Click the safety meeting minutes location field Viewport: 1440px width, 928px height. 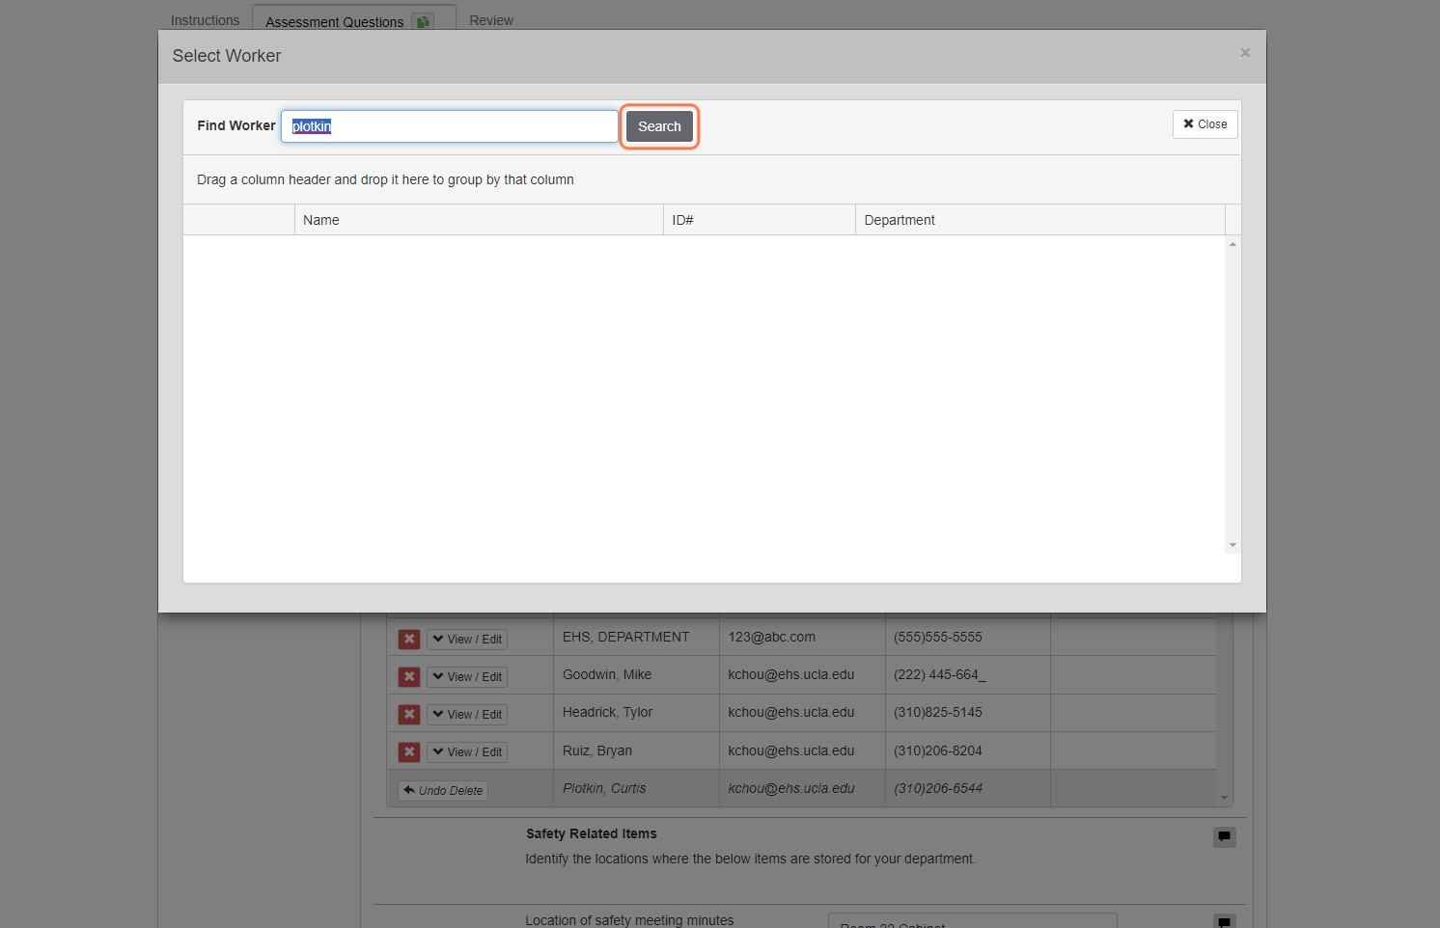coord(972,920)
